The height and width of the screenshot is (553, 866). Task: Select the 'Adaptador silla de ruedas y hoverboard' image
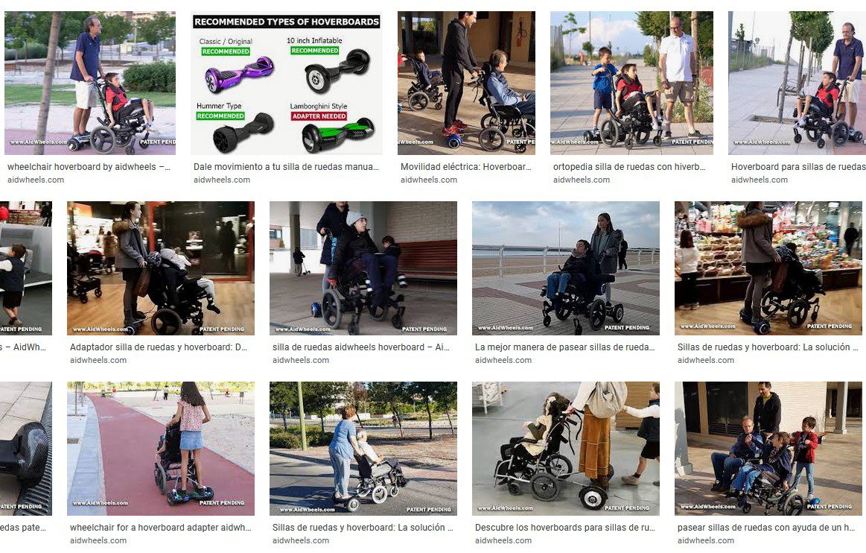coord(161,268)
